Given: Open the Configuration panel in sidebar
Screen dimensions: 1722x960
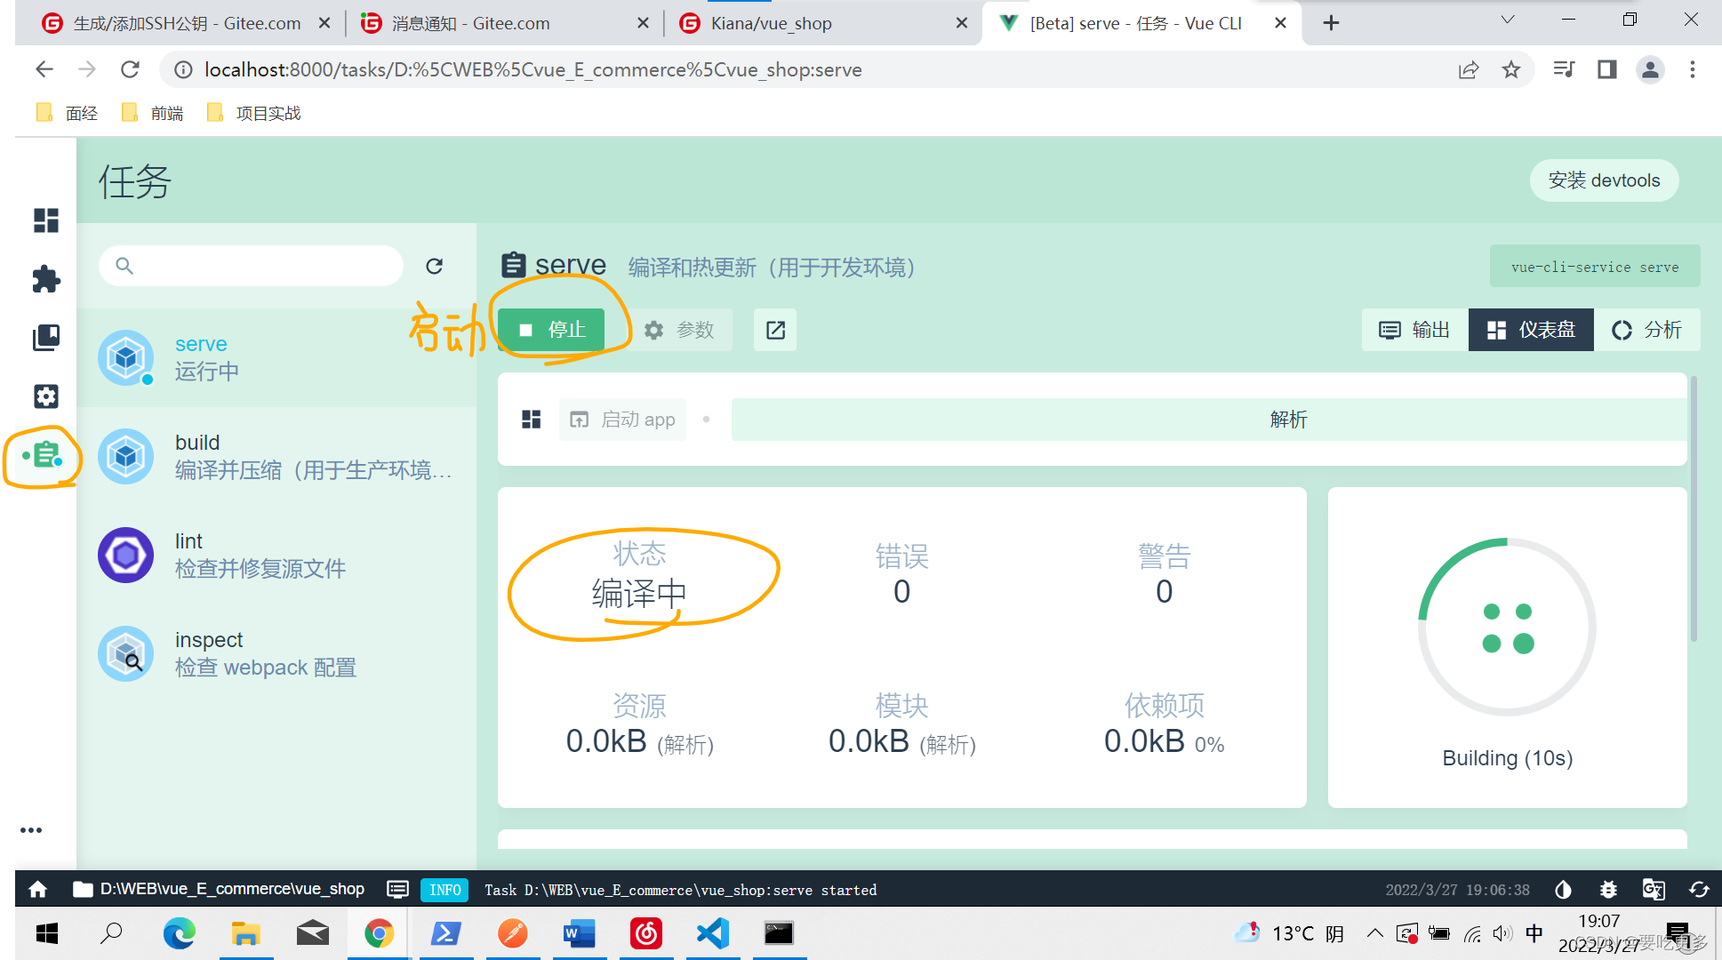Looking at the screenshot, I should coord(46,397).
